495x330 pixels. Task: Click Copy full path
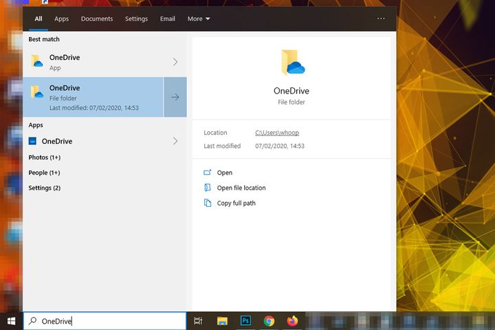pyautogui.click(x=236, y=203)
